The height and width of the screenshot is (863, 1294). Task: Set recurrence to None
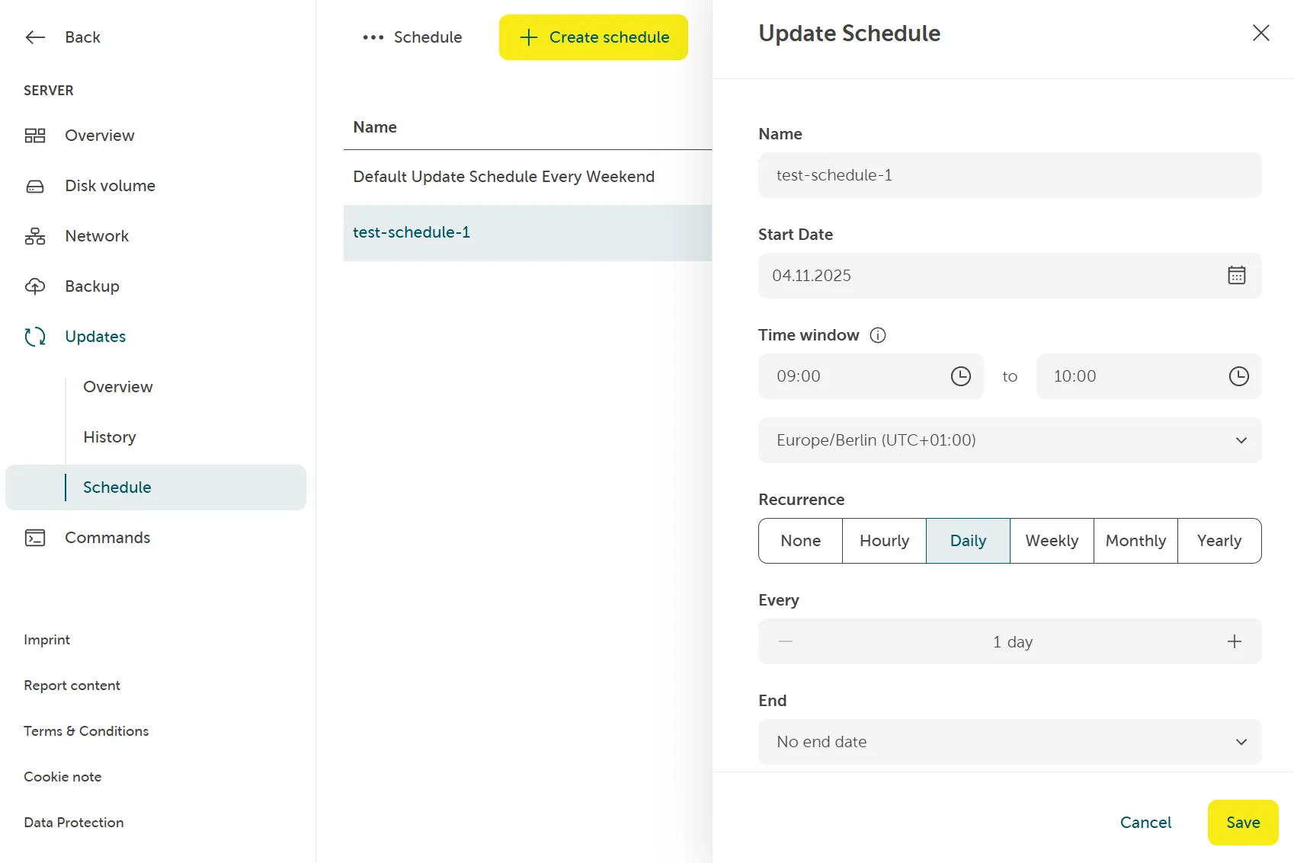click(799, 541)
